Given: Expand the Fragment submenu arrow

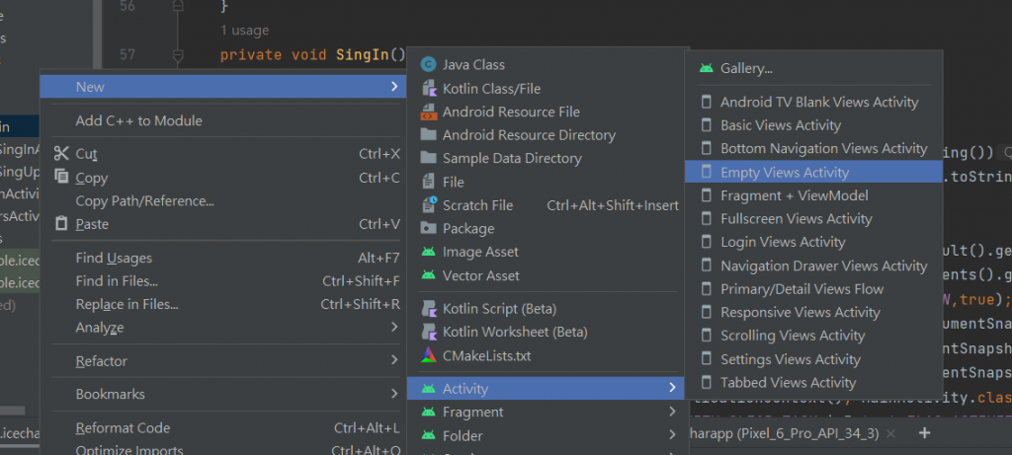Looking at the screenshot, I should [673, 412].
